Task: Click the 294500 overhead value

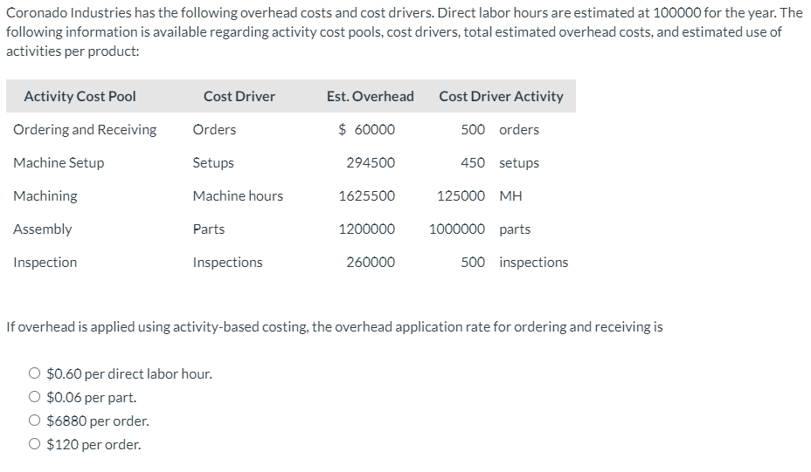Action: [371, 162]
